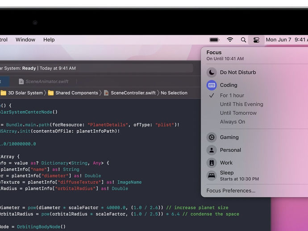Viewport: 308px width, 231px height.
Task: Choose "Until This Evening" duration
Action: coord(241,104)
